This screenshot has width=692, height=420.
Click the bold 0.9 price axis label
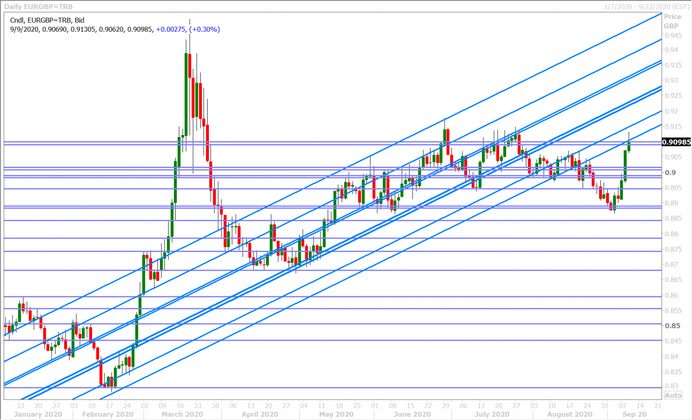pos(670,172)
